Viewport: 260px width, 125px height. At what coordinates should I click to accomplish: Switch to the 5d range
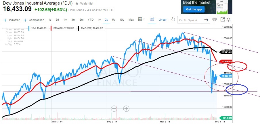click(x=57, y=20)
